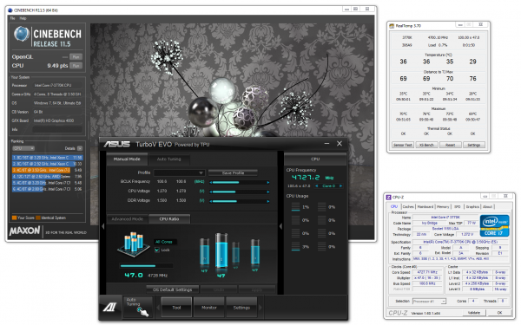Image resolution: width=521 pixels, height=325 pixels.
Task: Adjust the BCLK Frequency slider track
Action: (x=240, y=182)
